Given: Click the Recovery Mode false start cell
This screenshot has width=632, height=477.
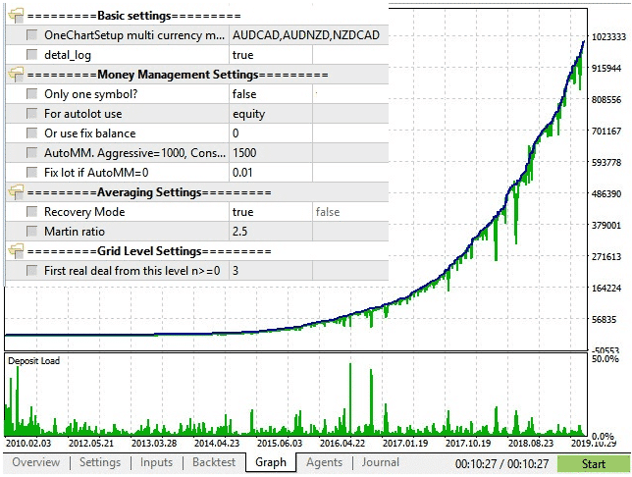Looking at the screenshot, I should tap(350, 212).
